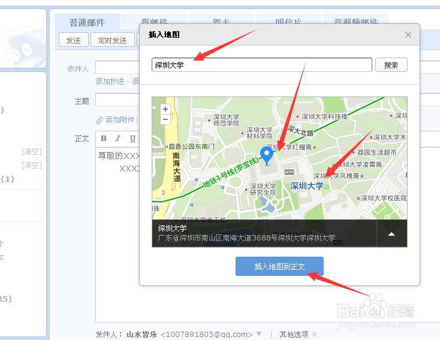Viewport: 440px width, 340px height.
Task: Switch to 普通邮件 tab
Action: coord(88,22)
